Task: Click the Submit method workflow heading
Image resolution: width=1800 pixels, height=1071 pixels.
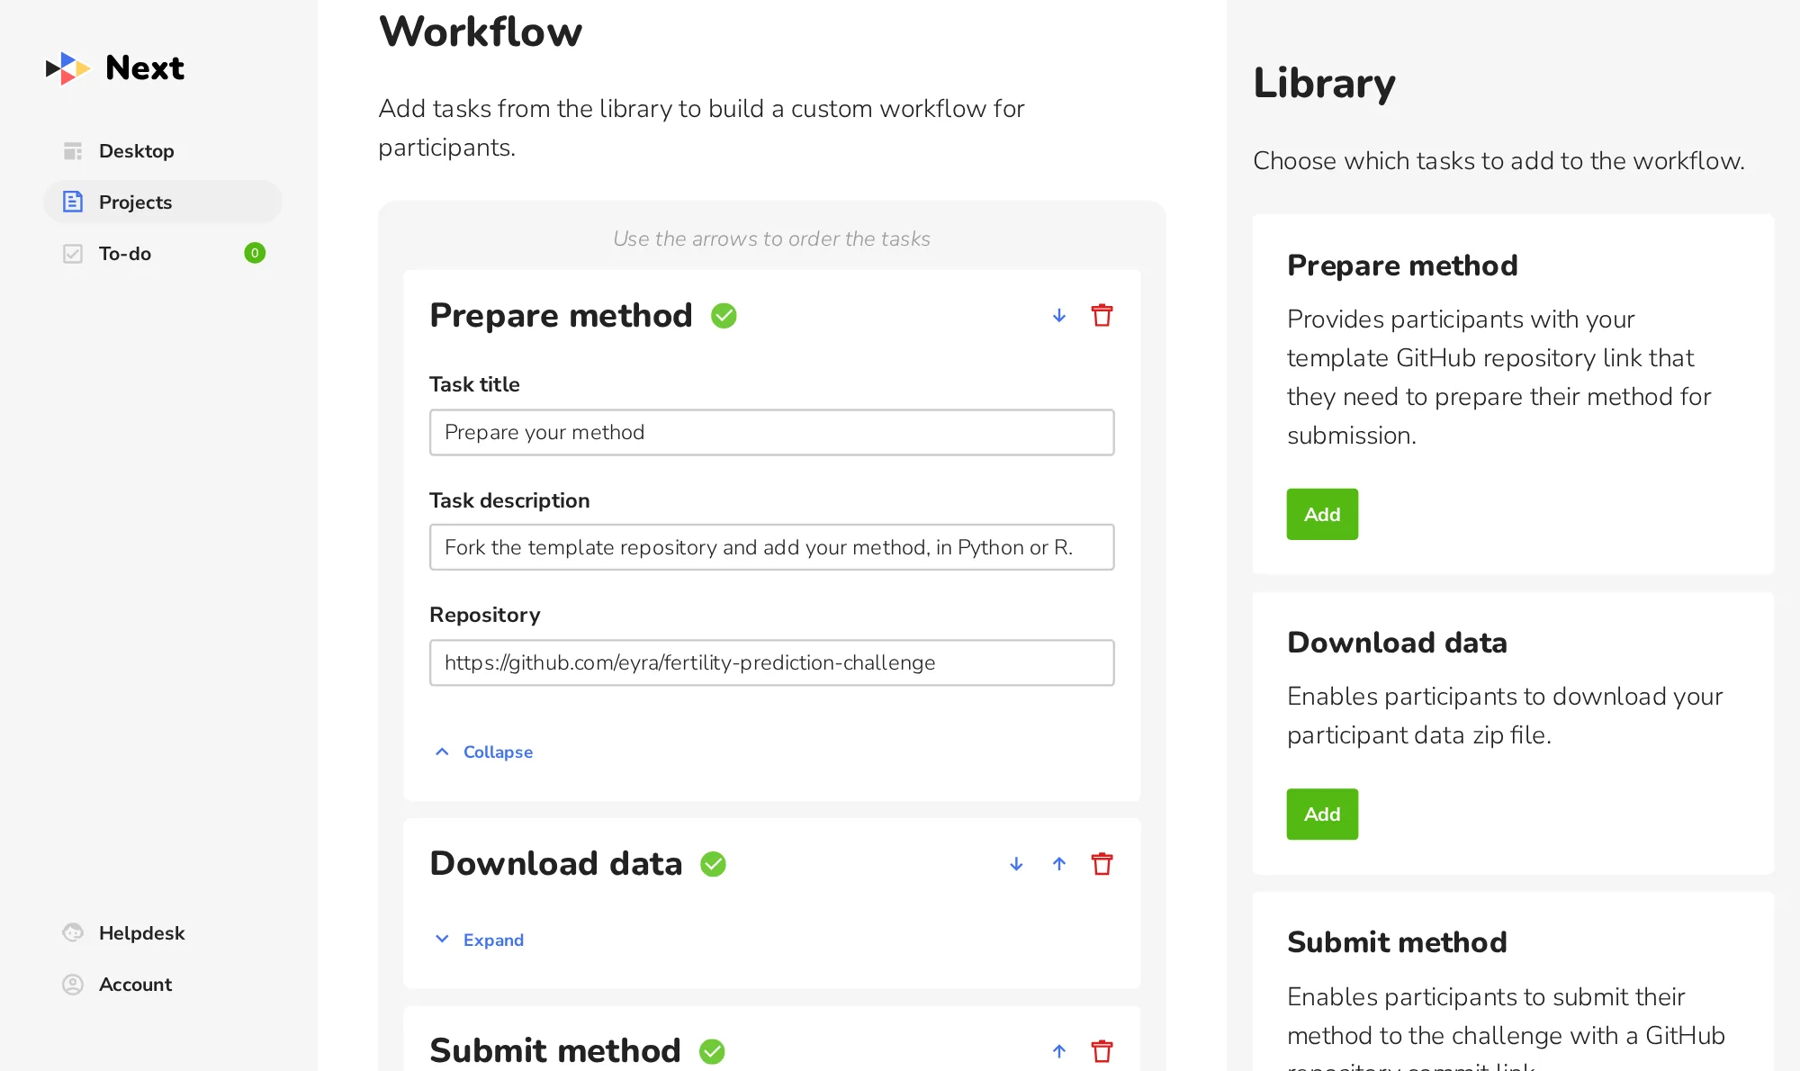Action: point(555,1051)
